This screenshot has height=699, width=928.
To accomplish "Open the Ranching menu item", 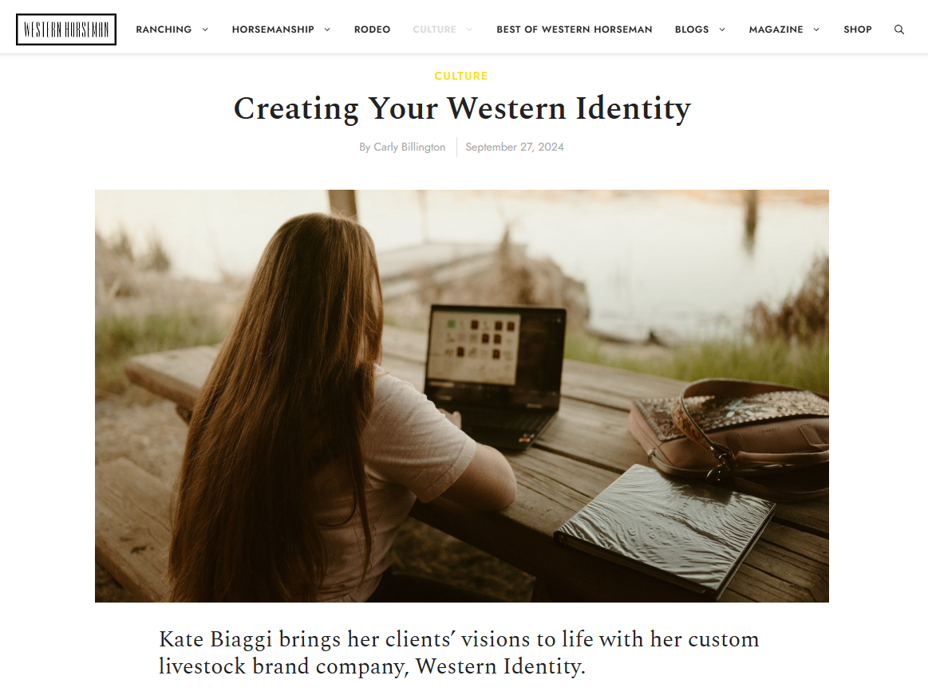I will [x=164, y=29].
